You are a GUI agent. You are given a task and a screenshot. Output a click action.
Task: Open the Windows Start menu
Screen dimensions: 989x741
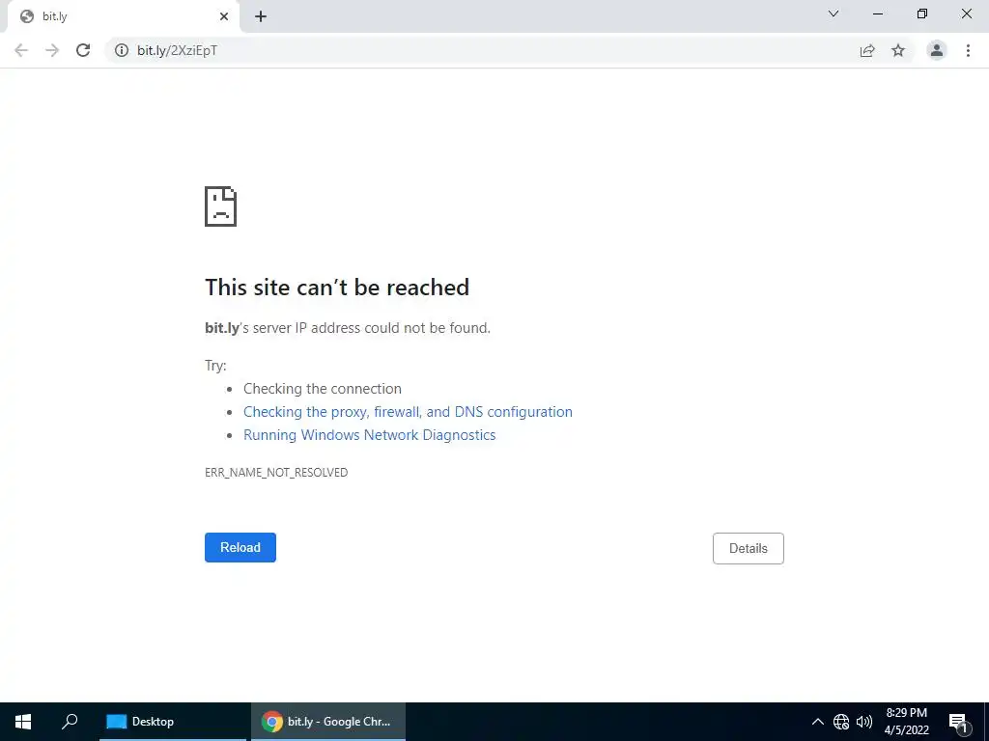(23, 722)
